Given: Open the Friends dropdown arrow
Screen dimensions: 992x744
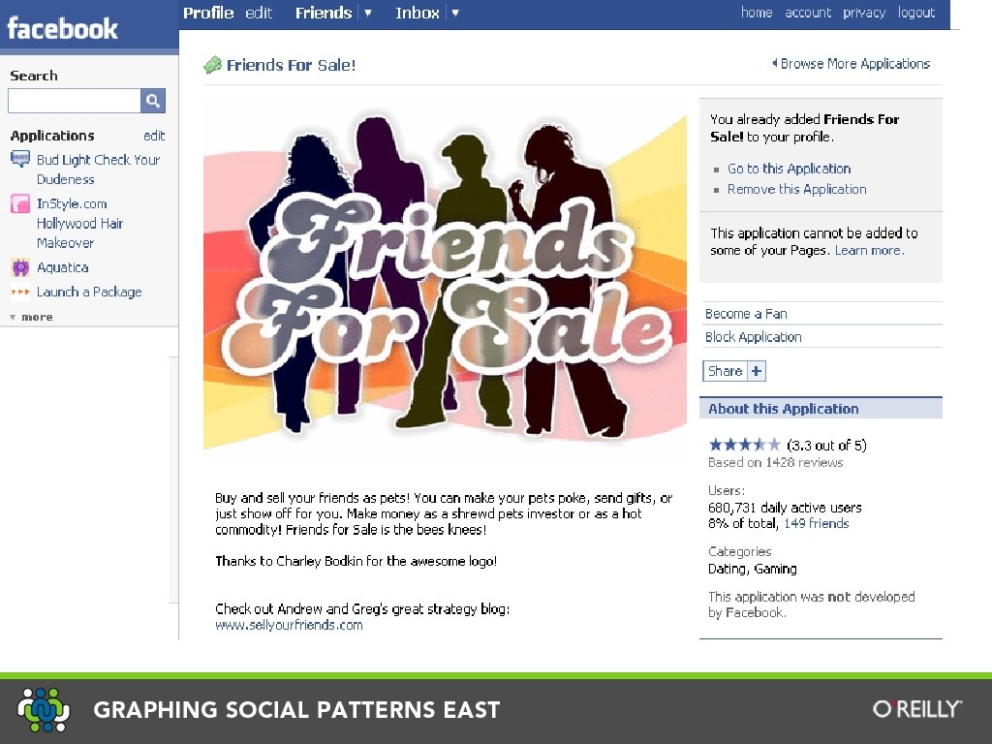Looking at the screenshot, I should (367, 13).
